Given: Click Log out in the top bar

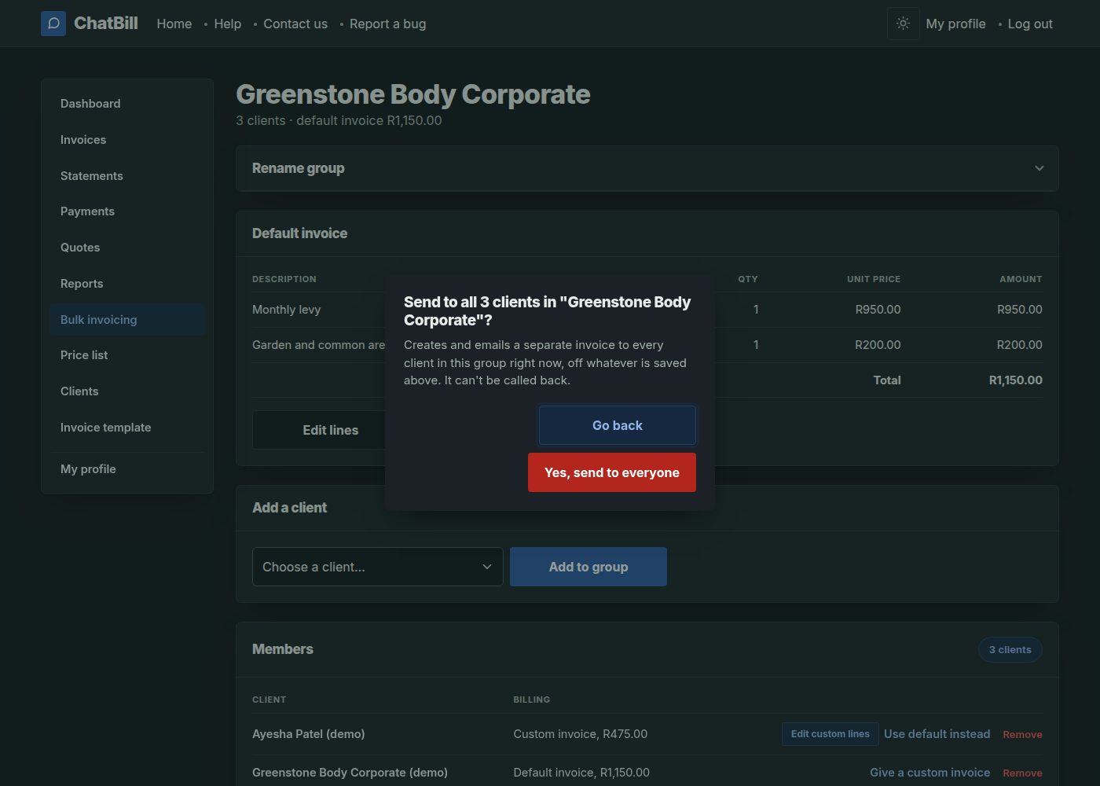Looking at the screenshot, I should click(1030, 24).
